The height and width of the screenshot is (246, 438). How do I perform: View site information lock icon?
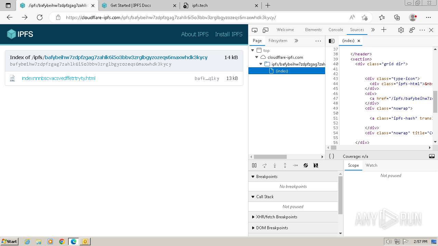58,17
